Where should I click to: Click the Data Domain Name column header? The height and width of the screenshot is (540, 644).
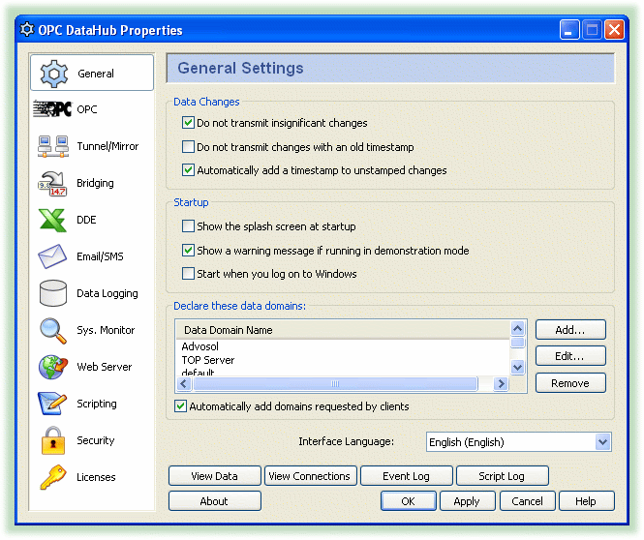click(x=343, y=330)
